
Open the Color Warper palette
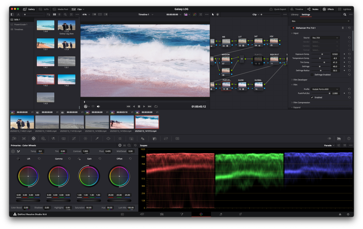pyautogui.click(x=85, y=138)
